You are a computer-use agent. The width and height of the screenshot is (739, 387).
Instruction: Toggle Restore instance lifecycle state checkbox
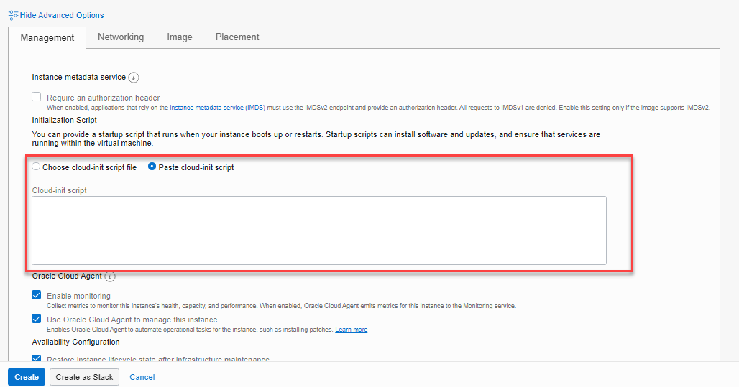tap(36, 358)
